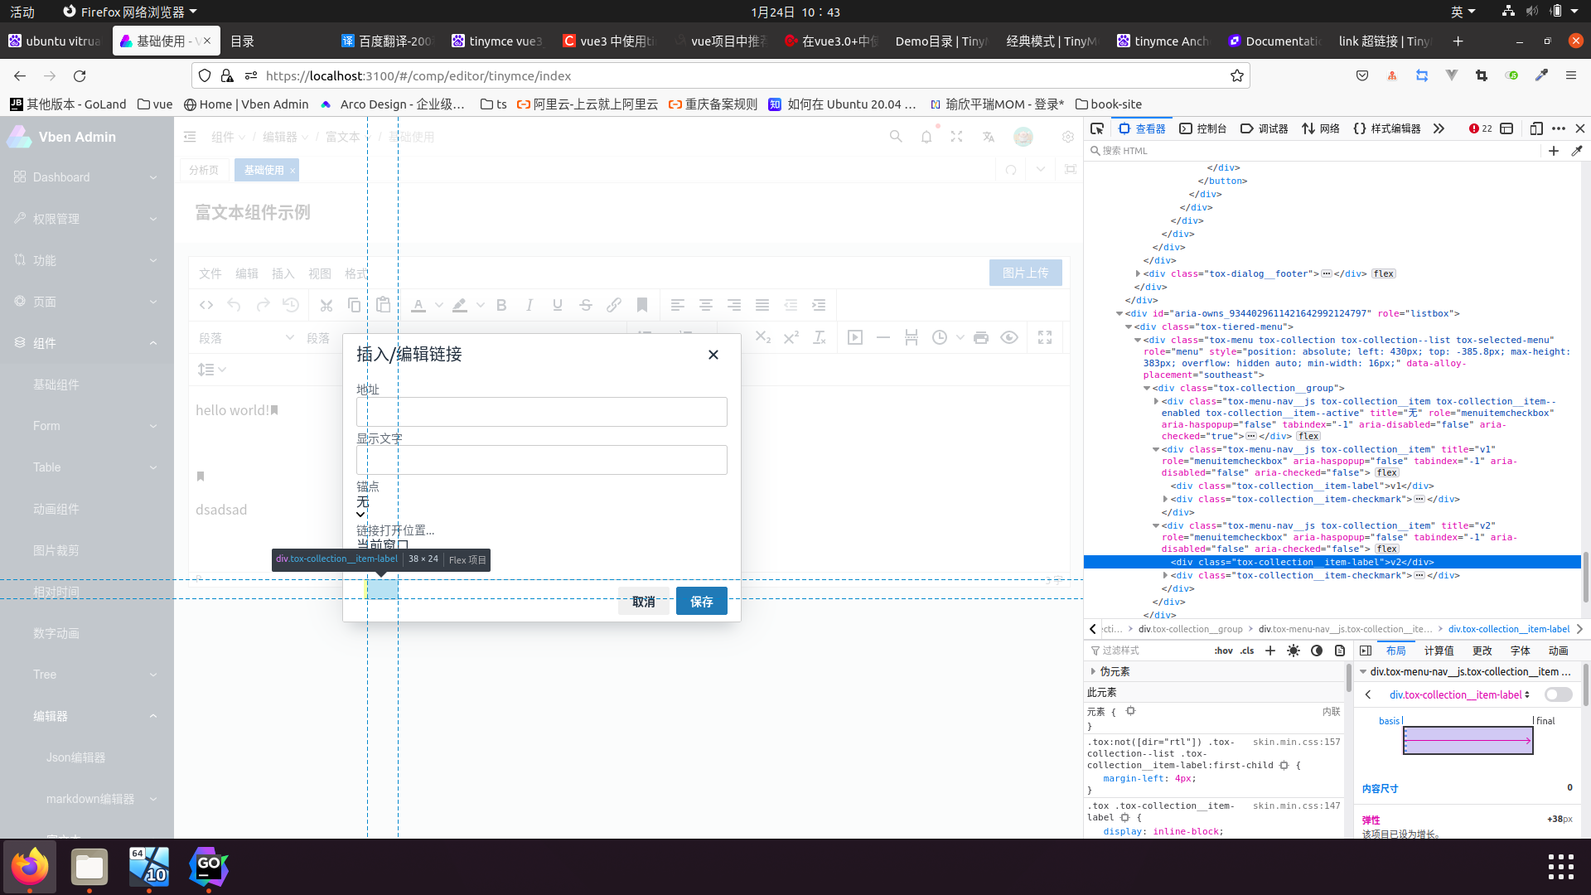Click responsive design mode icon in DevTools
The image size is (1591, 895).
click(1535, 128)
